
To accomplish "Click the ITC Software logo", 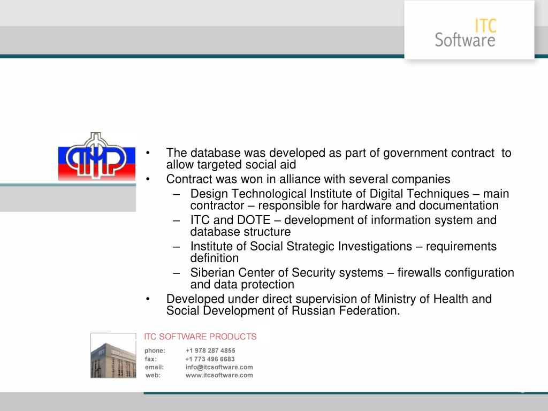I will point(465,33).
